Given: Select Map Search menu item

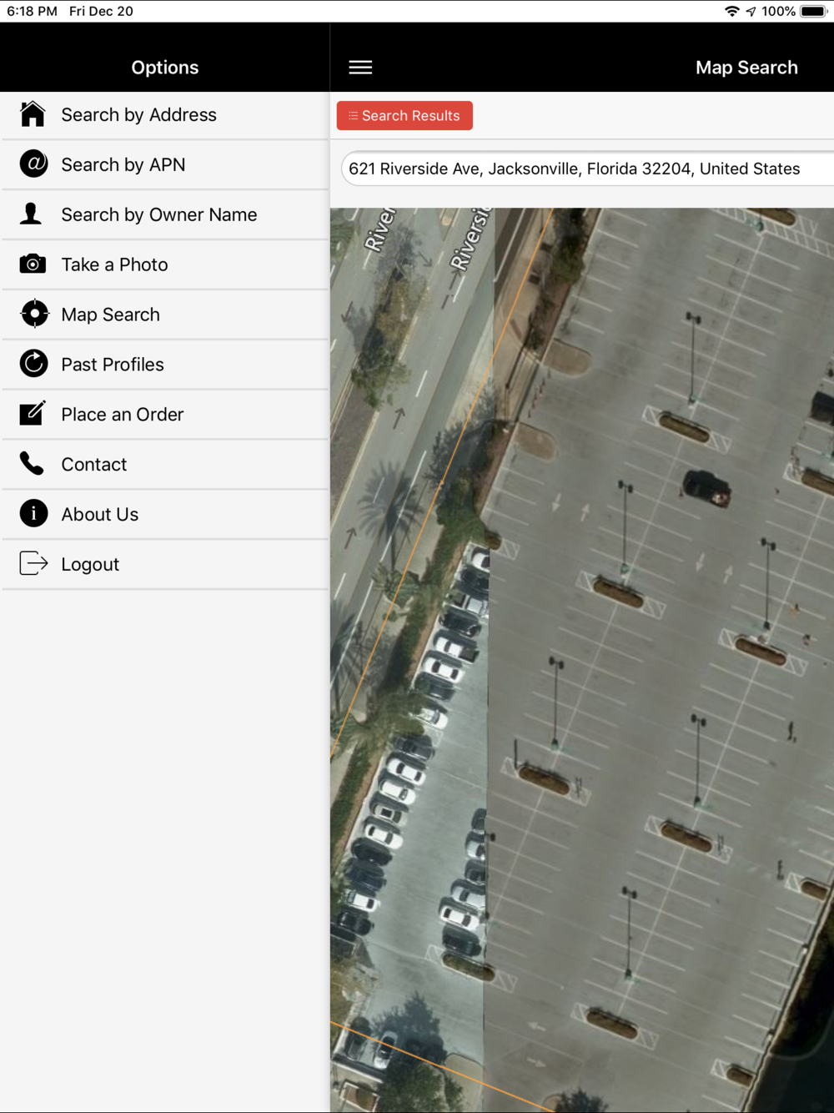Looking at the screenshot, I should point(165,315).
